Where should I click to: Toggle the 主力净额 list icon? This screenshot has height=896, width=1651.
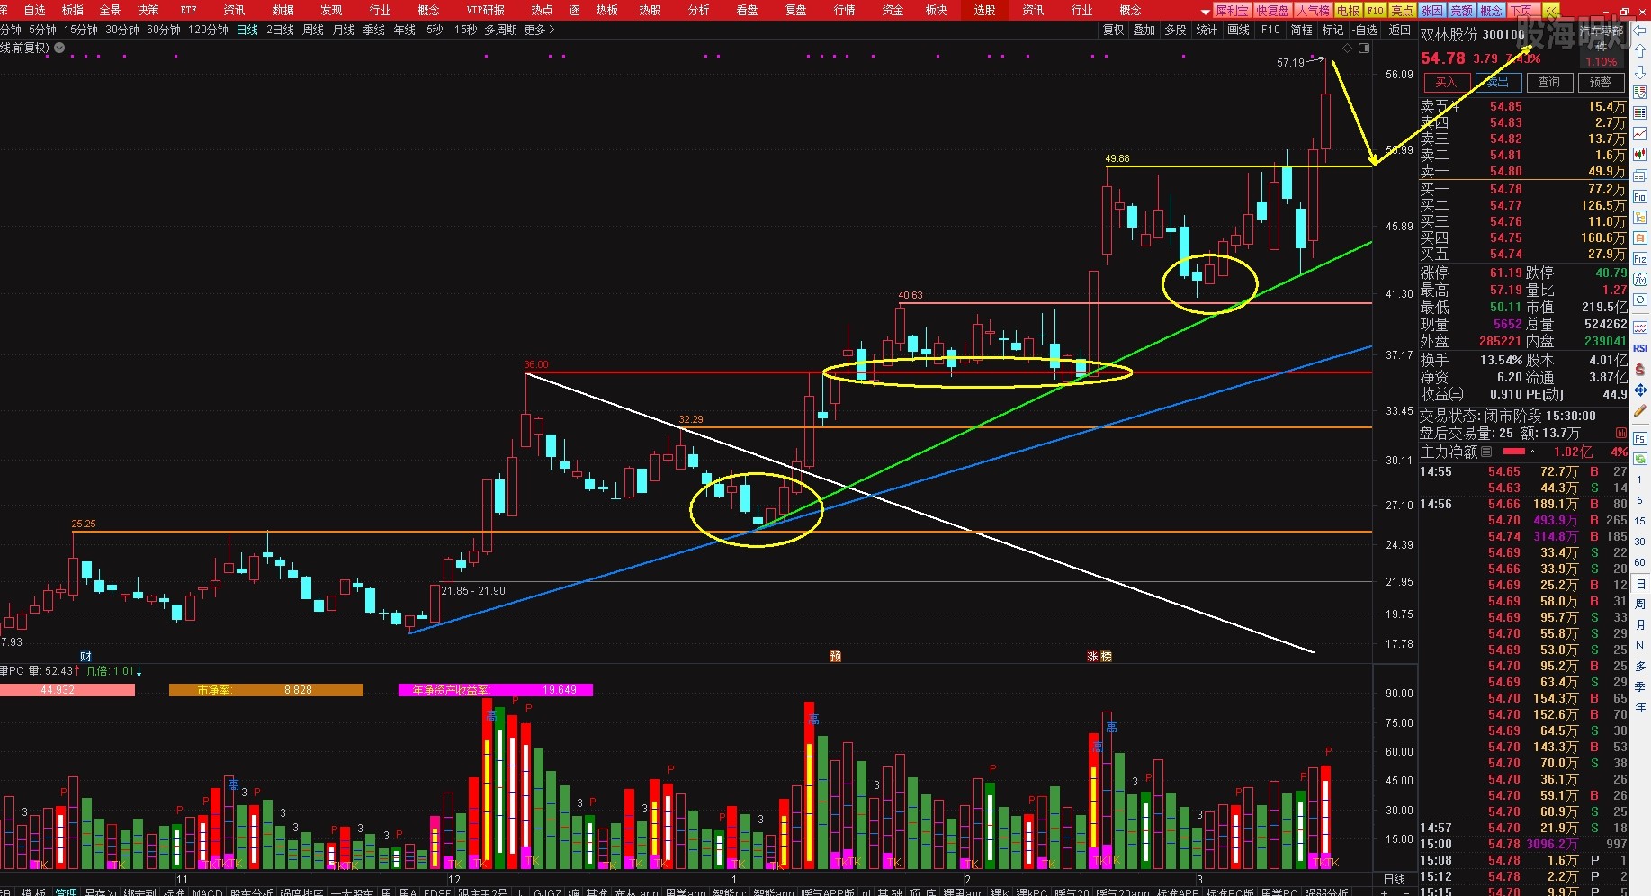(1486, 452)
